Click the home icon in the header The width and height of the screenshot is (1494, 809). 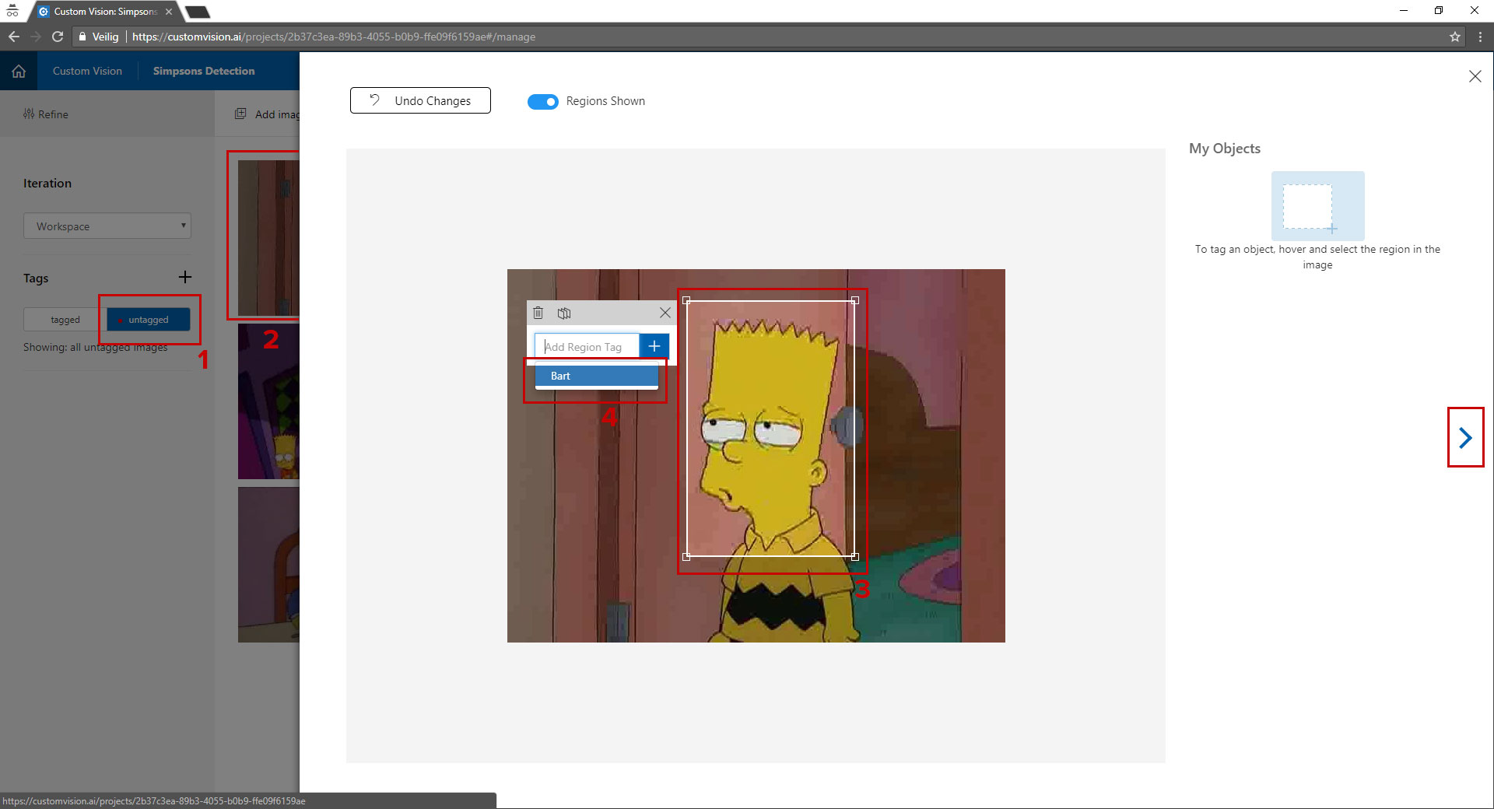pyautogui.click(x=19, y=71)
